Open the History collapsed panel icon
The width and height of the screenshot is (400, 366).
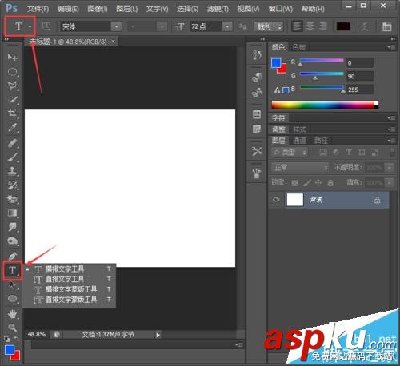coord(257,54)
